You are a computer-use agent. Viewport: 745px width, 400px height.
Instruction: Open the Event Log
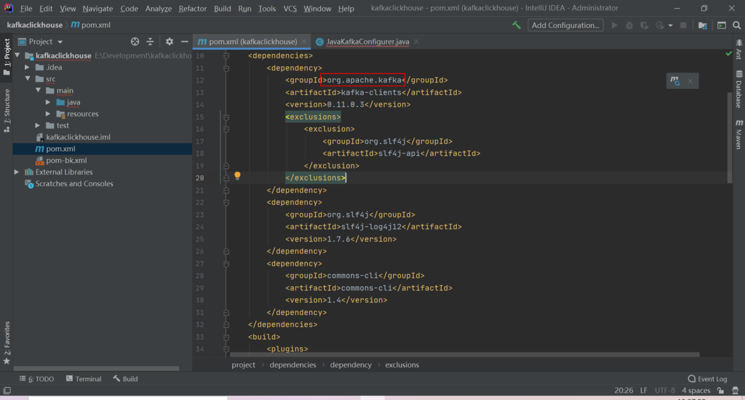[707, 379]
